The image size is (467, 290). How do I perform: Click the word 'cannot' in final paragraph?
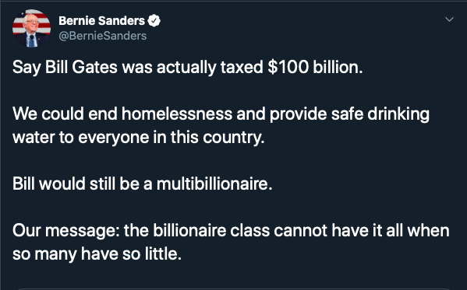click(301, 231)
